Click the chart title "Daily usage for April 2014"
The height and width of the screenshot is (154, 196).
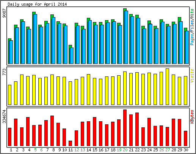[37, 4]
